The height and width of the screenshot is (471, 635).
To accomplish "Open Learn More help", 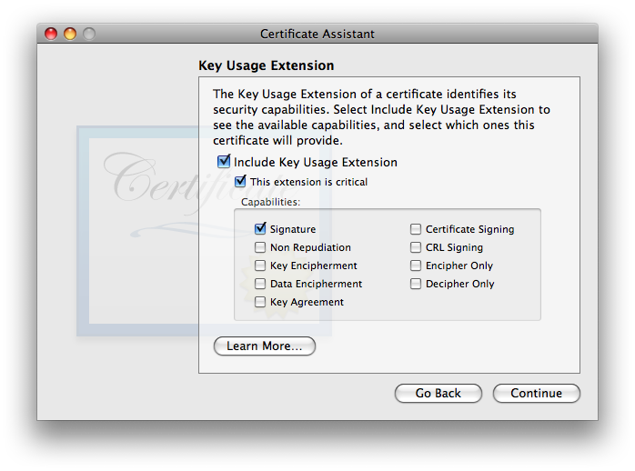I will 264,346.
